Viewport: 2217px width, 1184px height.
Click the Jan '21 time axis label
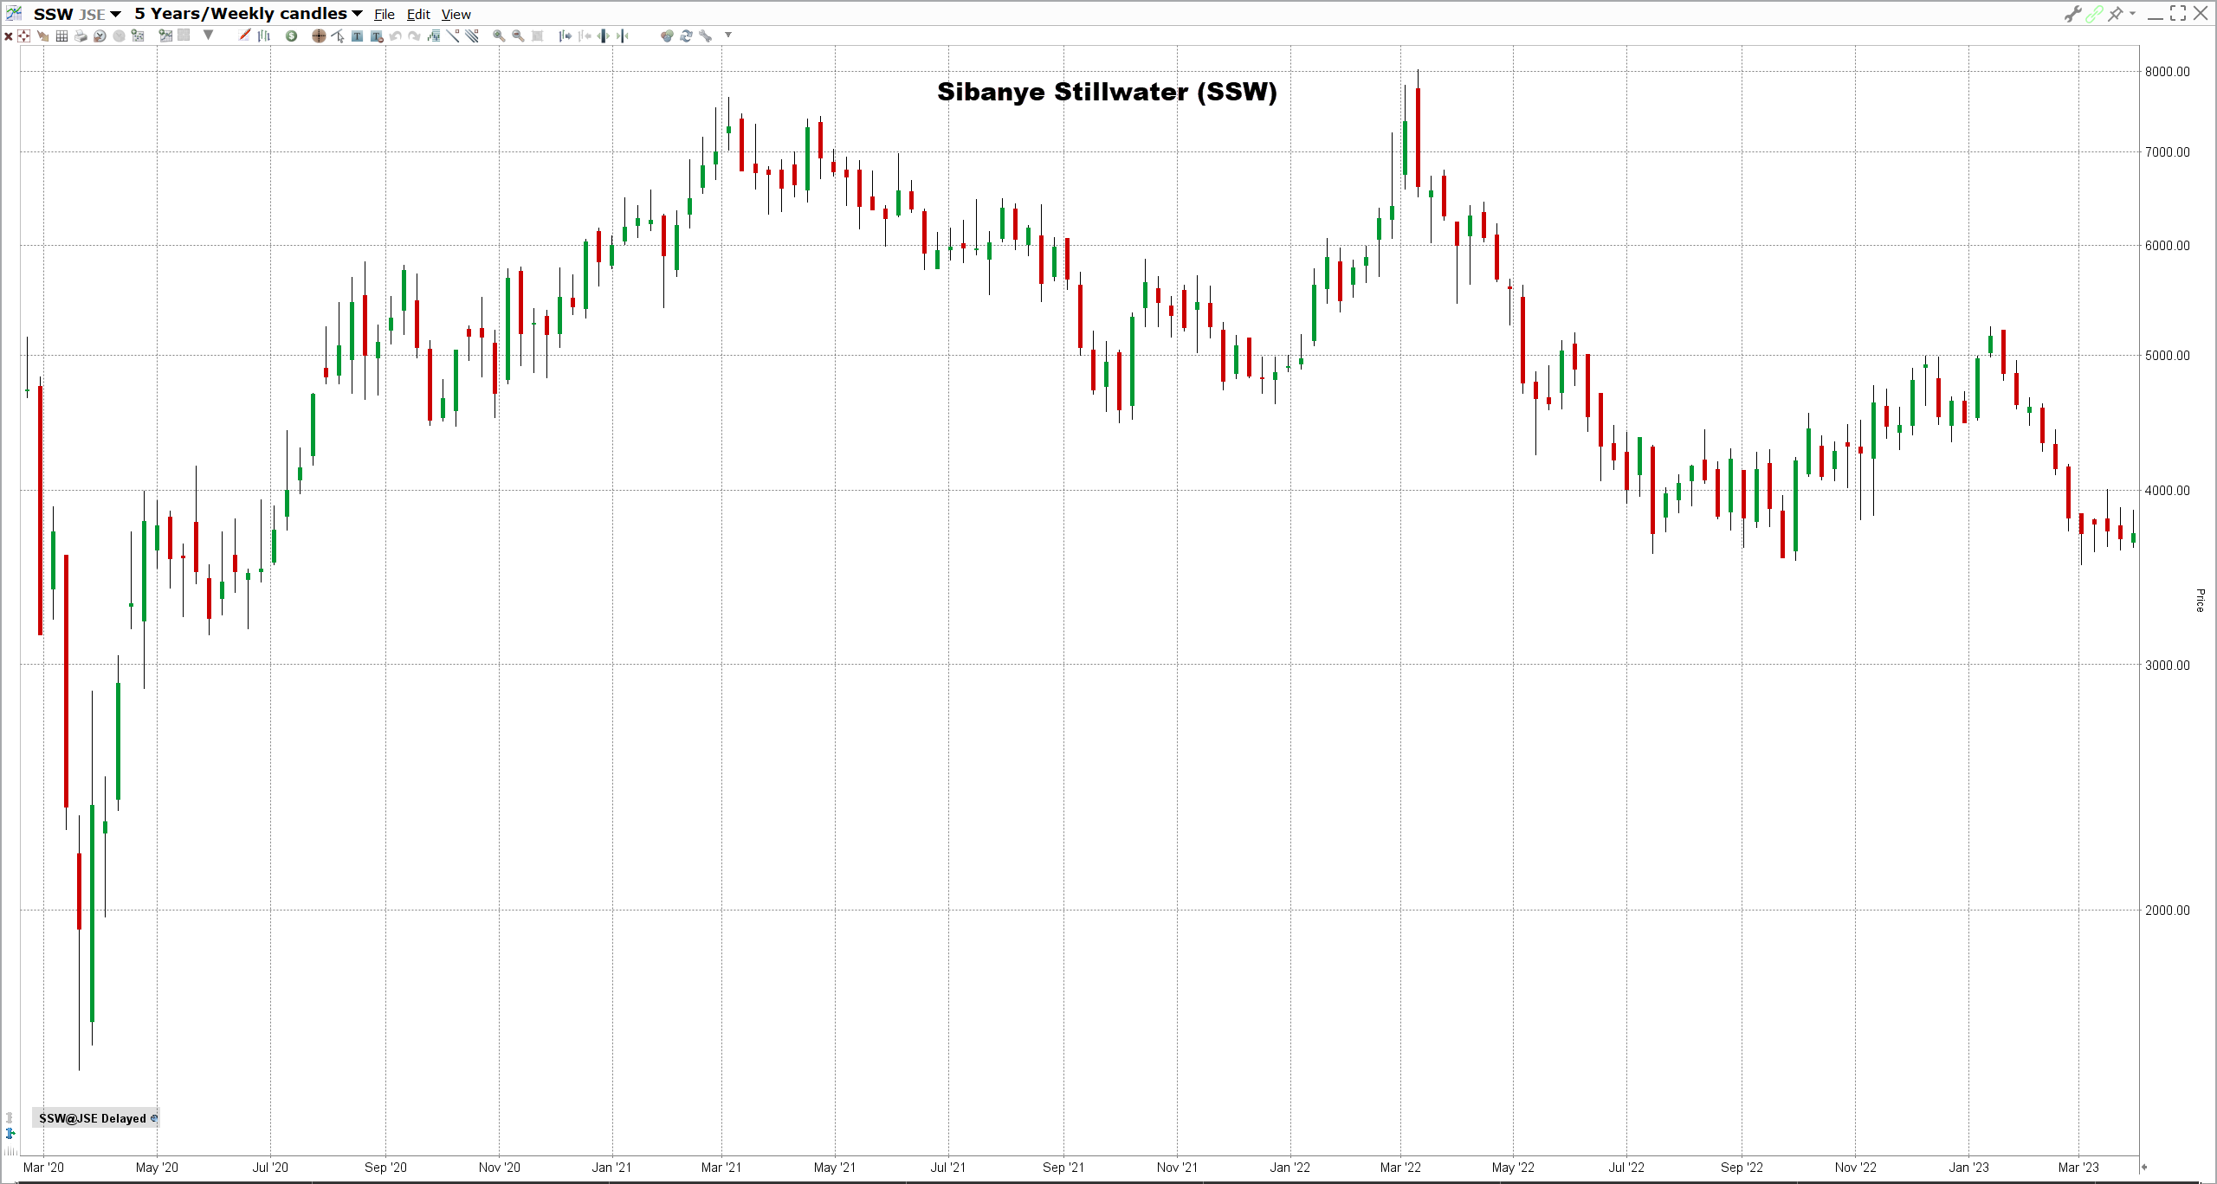pos(611,1168)
